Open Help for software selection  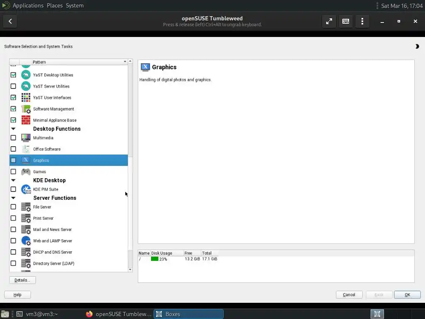click(17, 294)
